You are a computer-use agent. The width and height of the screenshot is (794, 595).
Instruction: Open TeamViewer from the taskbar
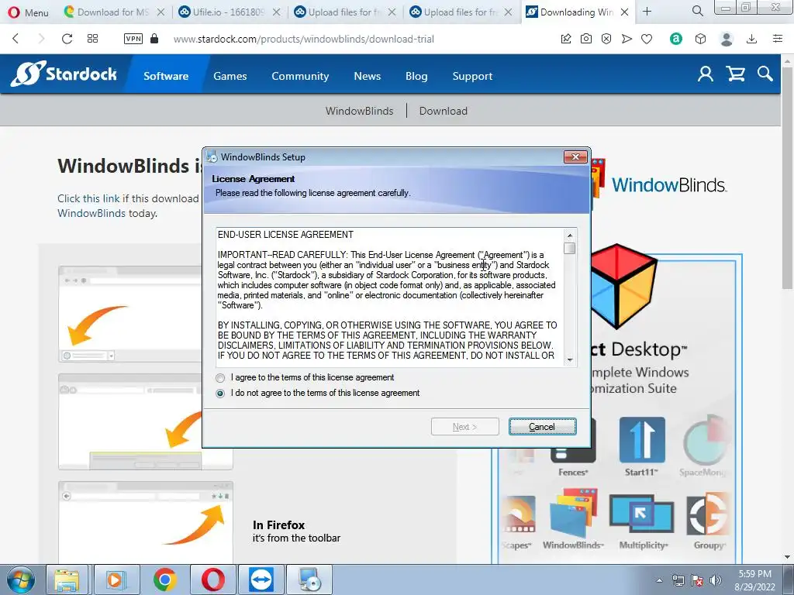(x=262, y=580)
